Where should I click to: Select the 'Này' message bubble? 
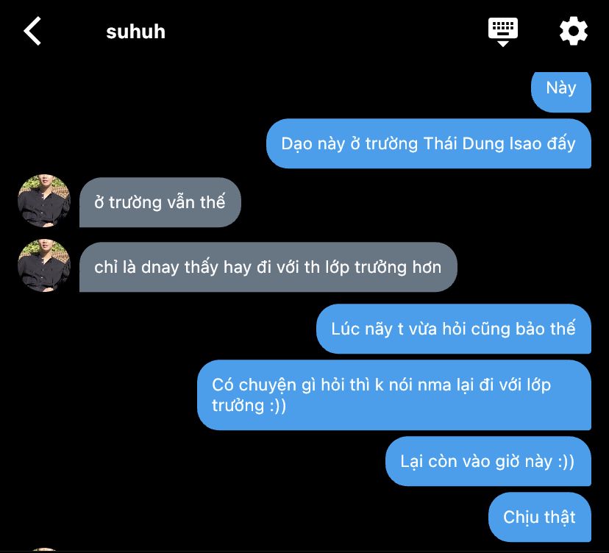coord(561,92)
